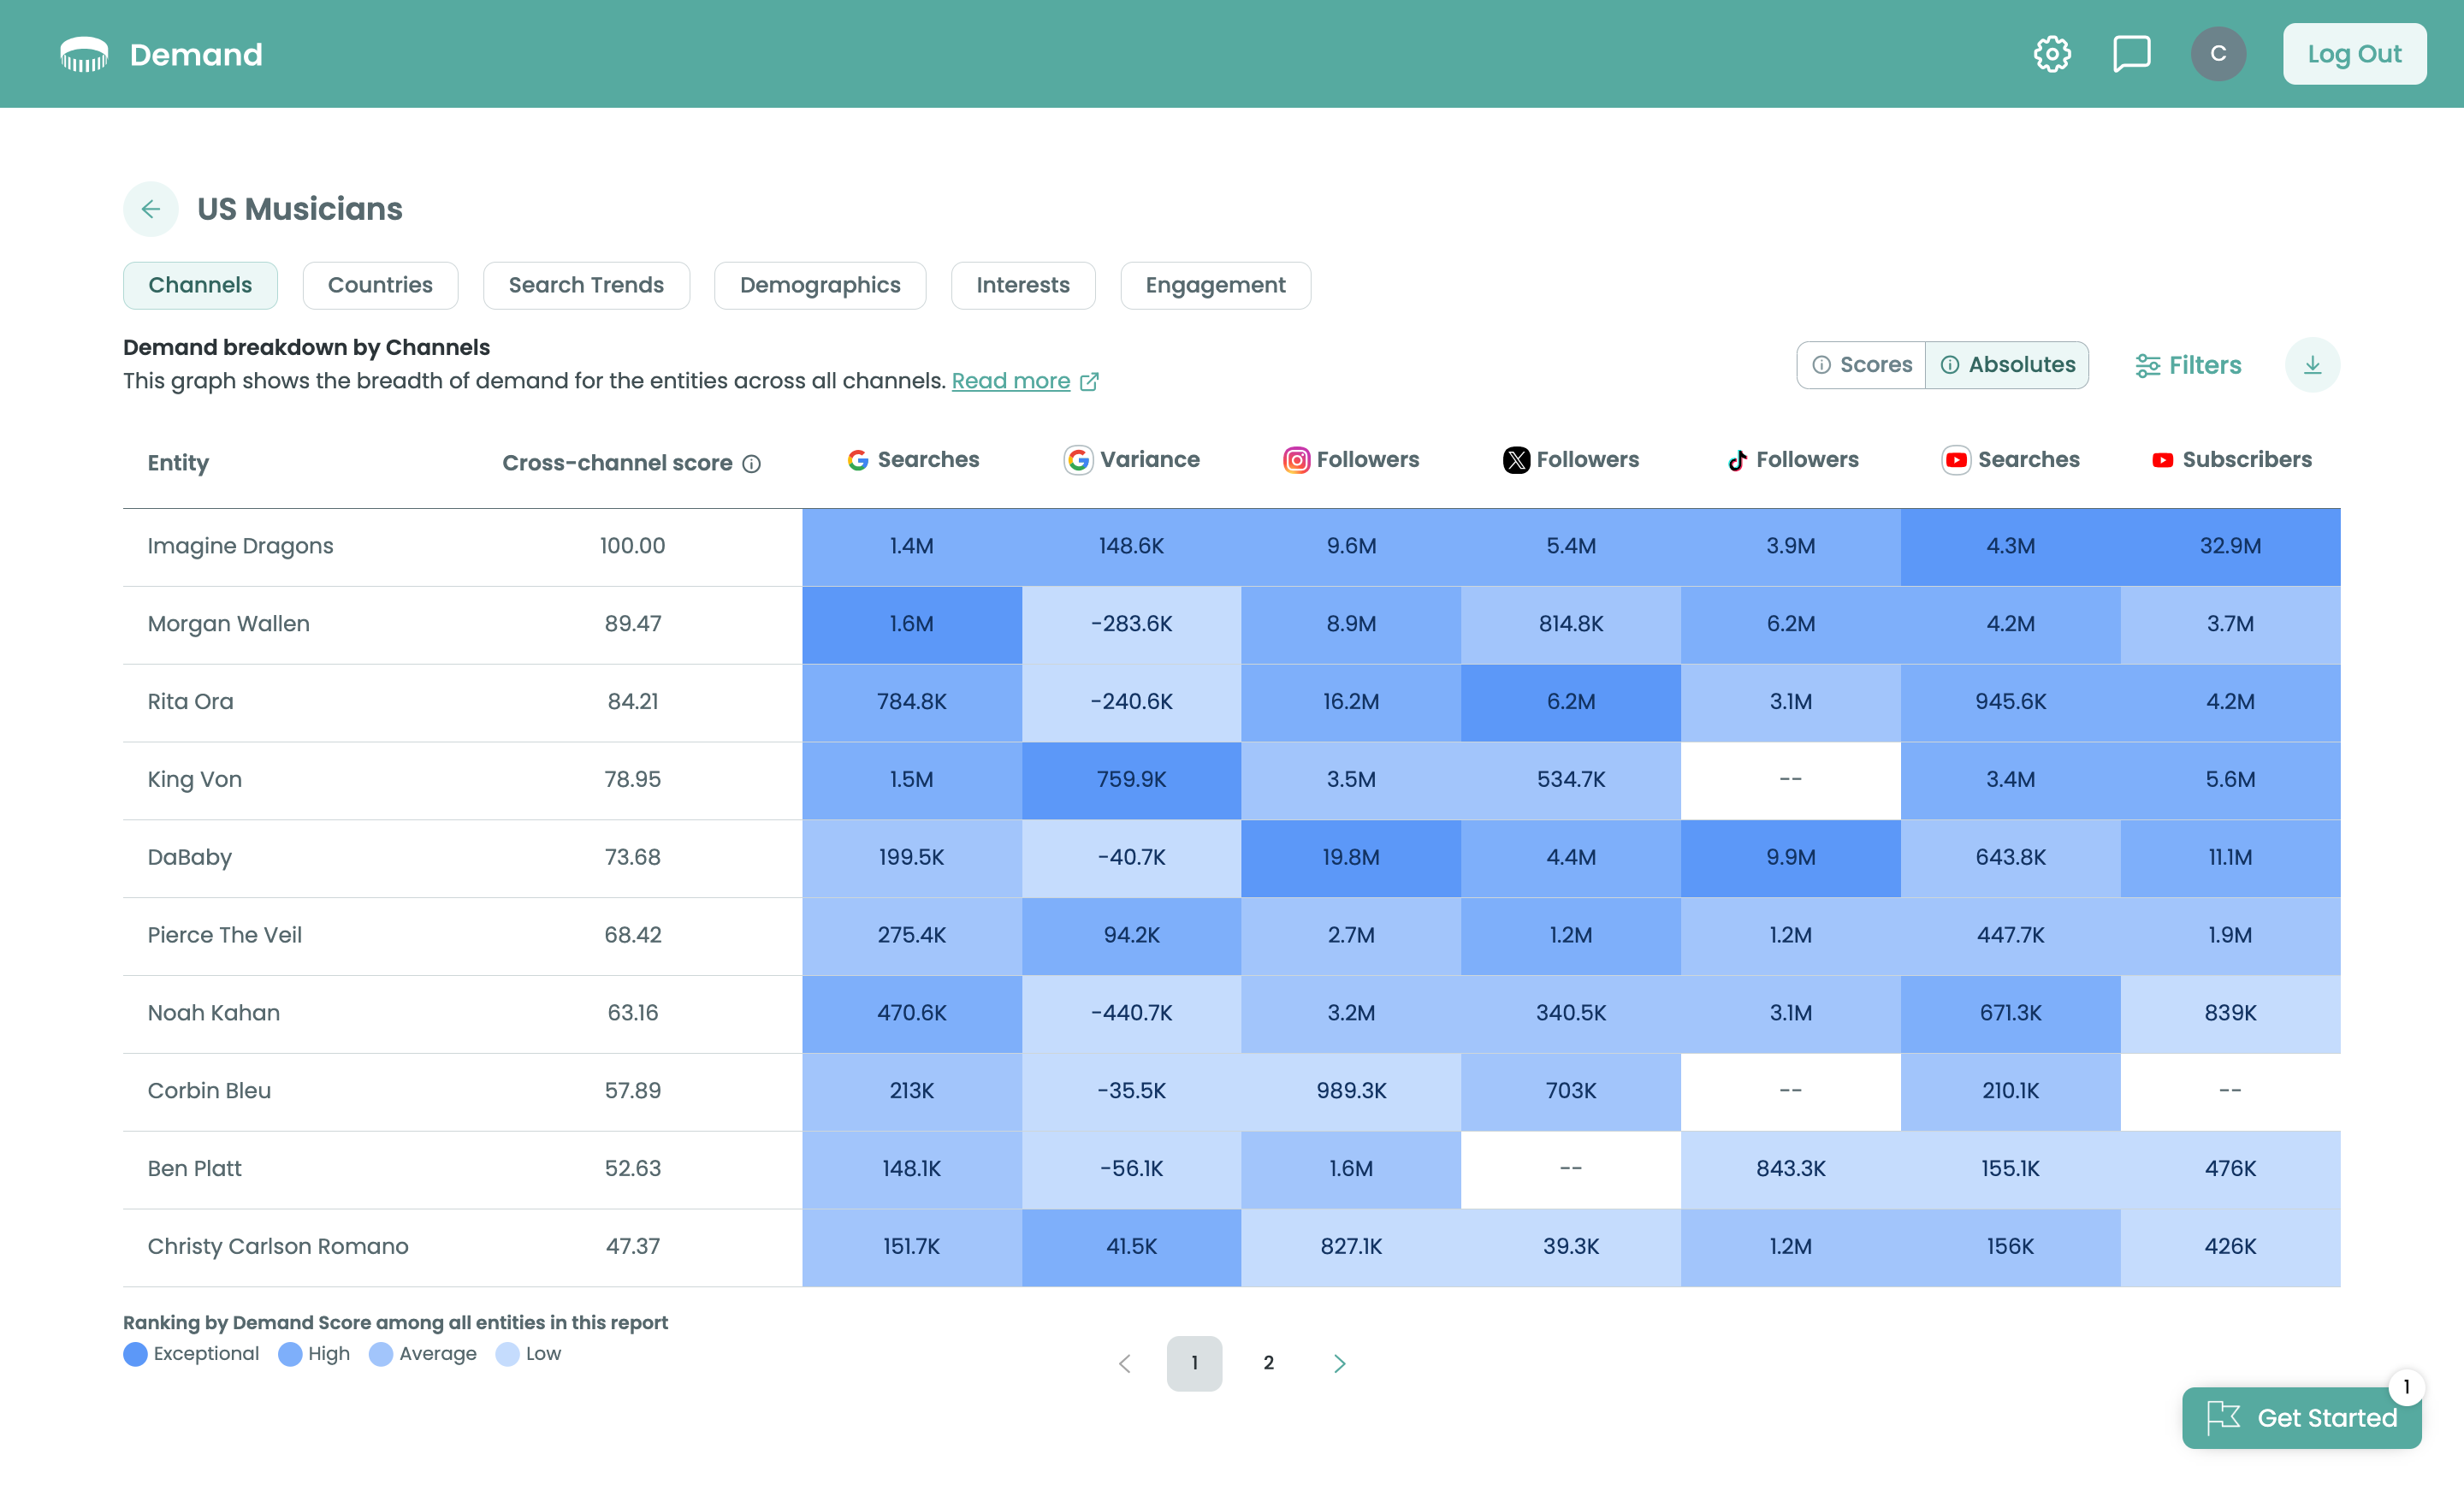Click the High legend color swatch
Screen dimensions: 2464x1490
[290, 1354]
